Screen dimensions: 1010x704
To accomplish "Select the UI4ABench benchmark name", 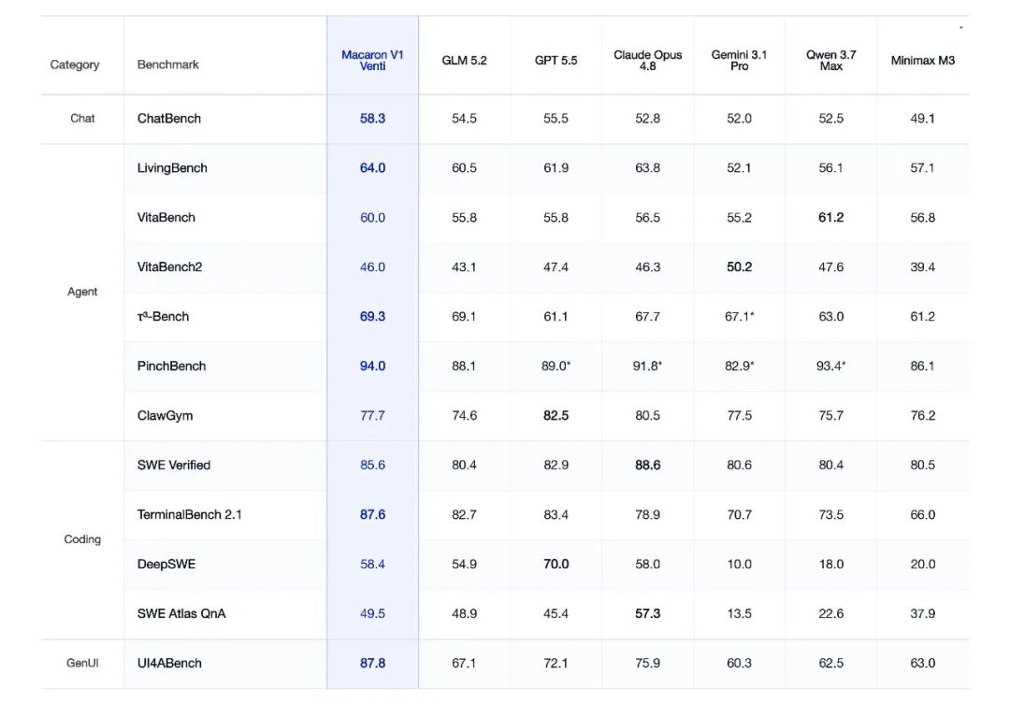I will (169, 664).
